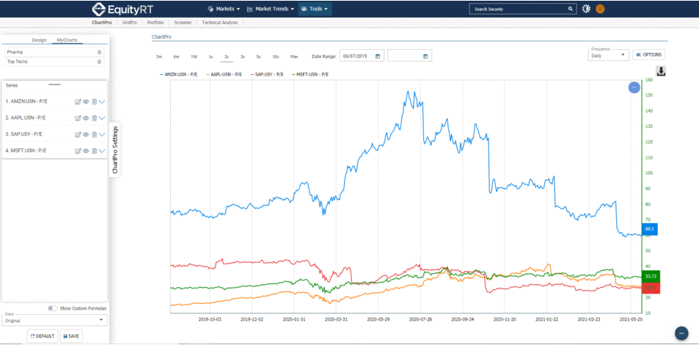Click the EquityRT logo
Image resolution: width=699 pixels, height=345 pixels.
[122, 9]
